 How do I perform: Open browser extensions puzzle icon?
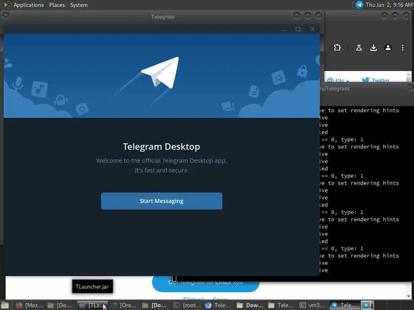pyautogui.click(x=337, y=48)
